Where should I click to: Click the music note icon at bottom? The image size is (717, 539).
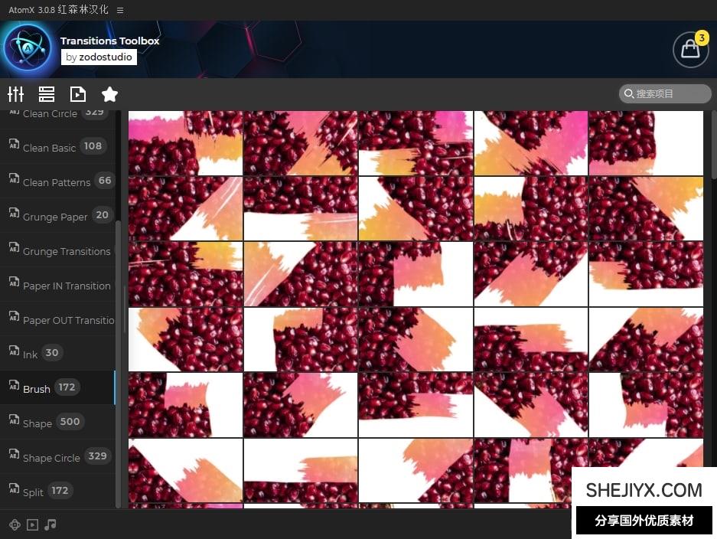coord(51,524)
